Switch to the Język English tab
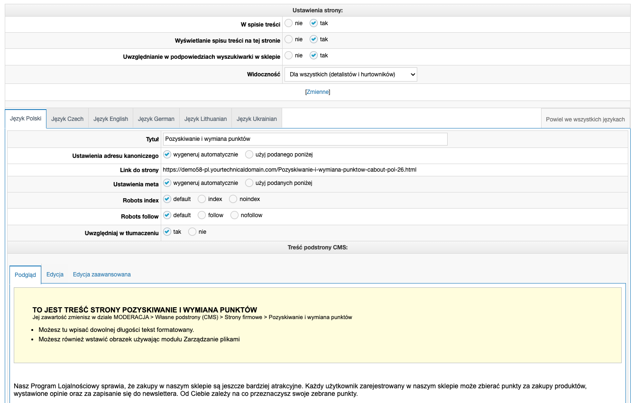This screenshot has height=403, width=634. [110, 119]
